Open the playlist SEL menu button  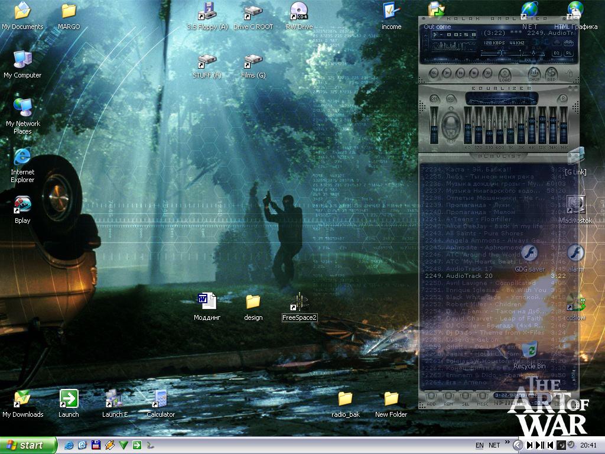click(x=466, y=398)
